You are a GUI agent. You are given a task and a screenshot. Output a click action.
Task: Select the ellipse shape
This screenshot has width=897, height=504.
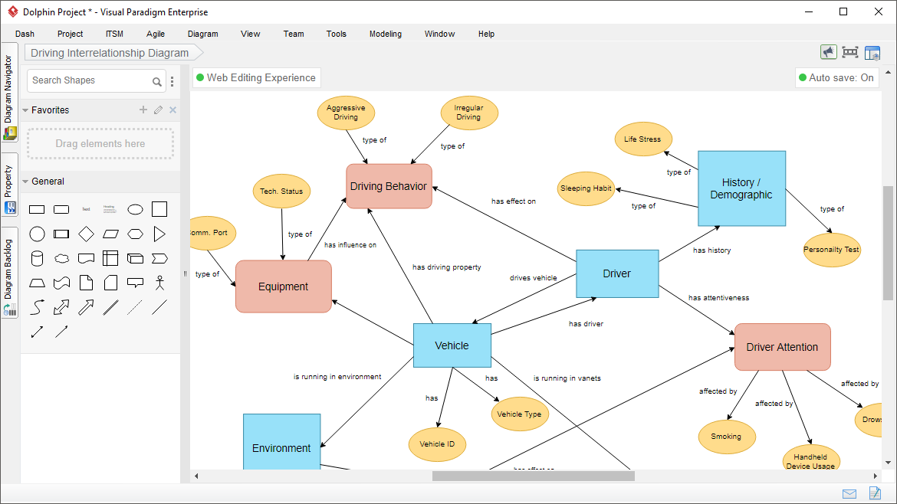[x=135, y=210]
